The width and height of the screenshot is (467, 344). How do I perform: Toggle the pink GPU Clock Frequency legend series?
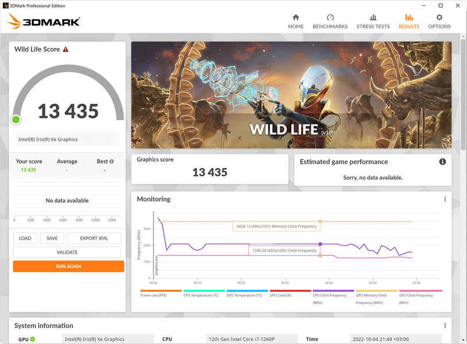point(420,297)
